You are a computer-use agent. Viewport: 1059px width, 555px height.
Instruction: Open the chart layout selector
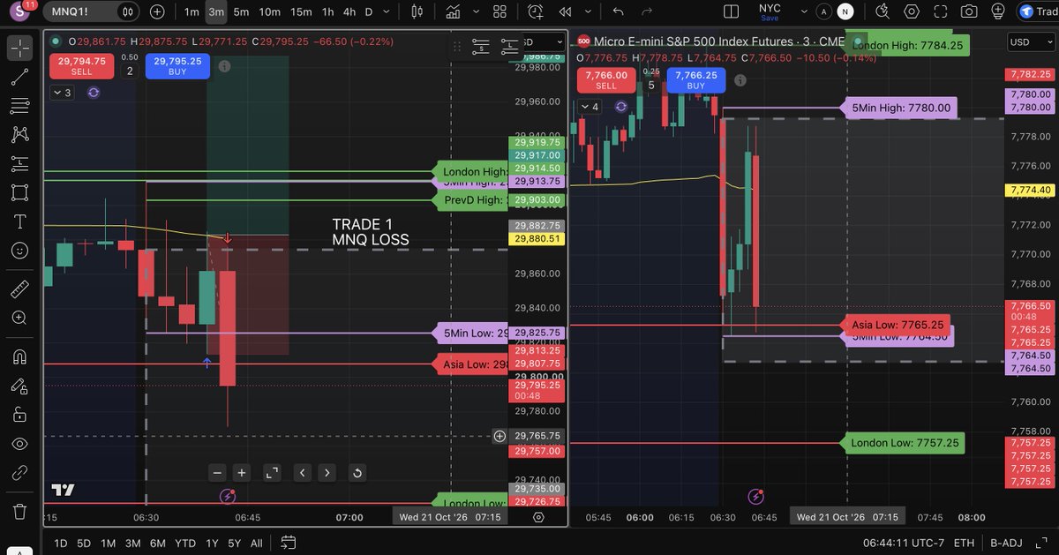(731, 12)
